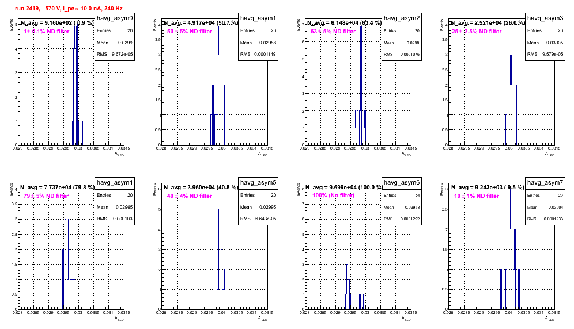Click the RMS value 6.643e-05
574x329 pixels.
pyautogui.click(x=266, y=219)
